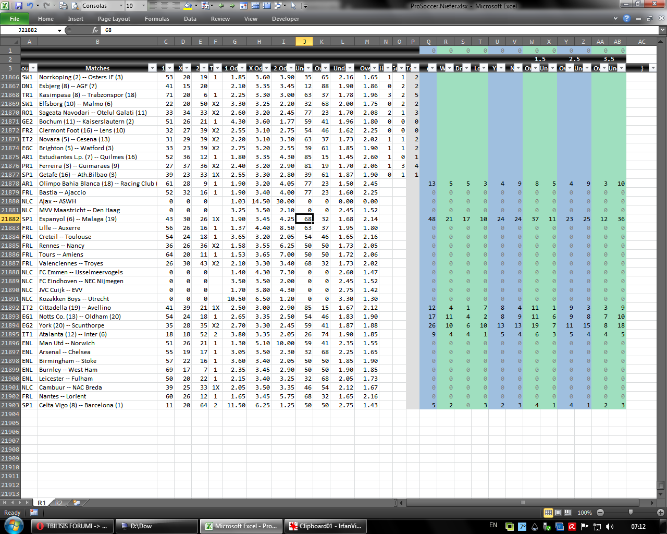Screen dimensions: 667x534
Task: Open the '1 Od' column filter dropdown
Action: tap(242, 68)
